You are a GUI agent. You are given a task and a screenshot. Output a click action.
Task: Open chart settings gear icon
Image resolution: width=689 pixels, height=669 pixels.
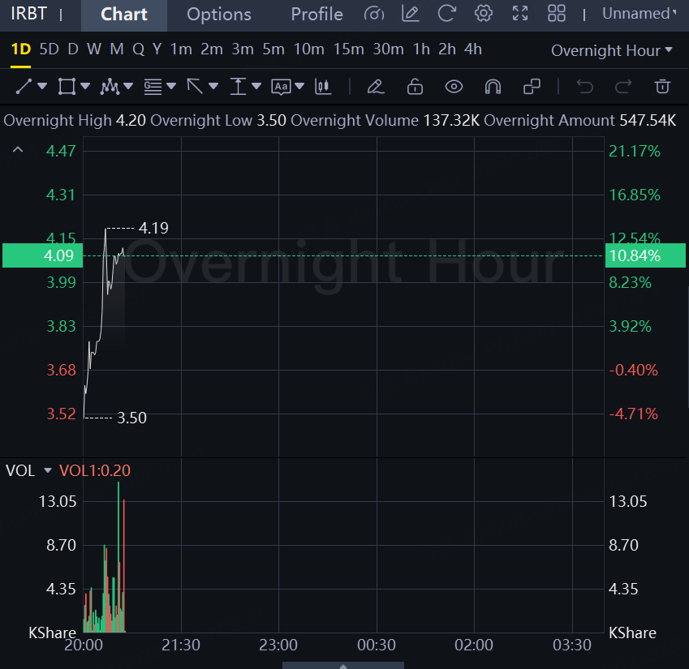click(x=484, y=14)
